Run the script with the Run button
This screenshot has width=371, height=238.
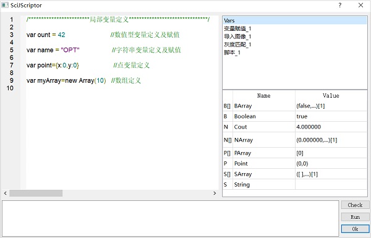tap(355, 217)
